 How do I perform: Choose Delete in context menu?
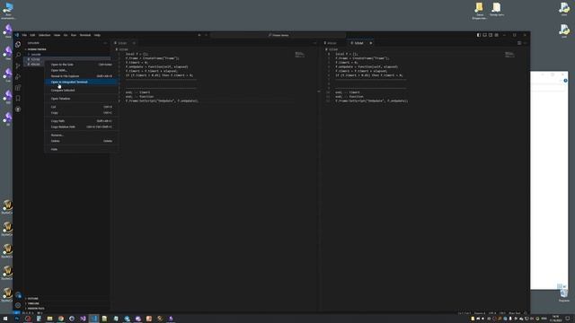81,141
